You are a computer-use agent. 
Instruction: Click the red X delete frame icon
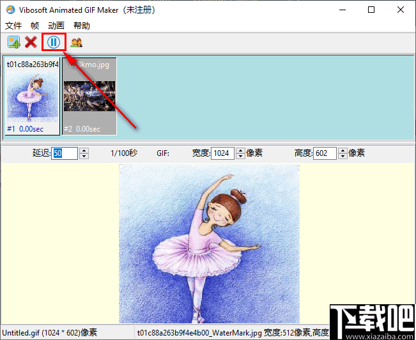31,42
